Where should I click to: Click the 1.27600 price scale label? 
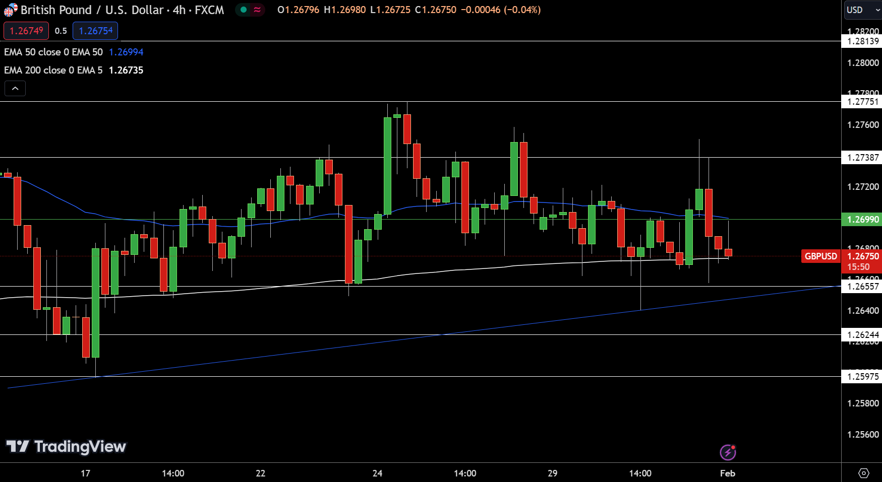point(863,125)
